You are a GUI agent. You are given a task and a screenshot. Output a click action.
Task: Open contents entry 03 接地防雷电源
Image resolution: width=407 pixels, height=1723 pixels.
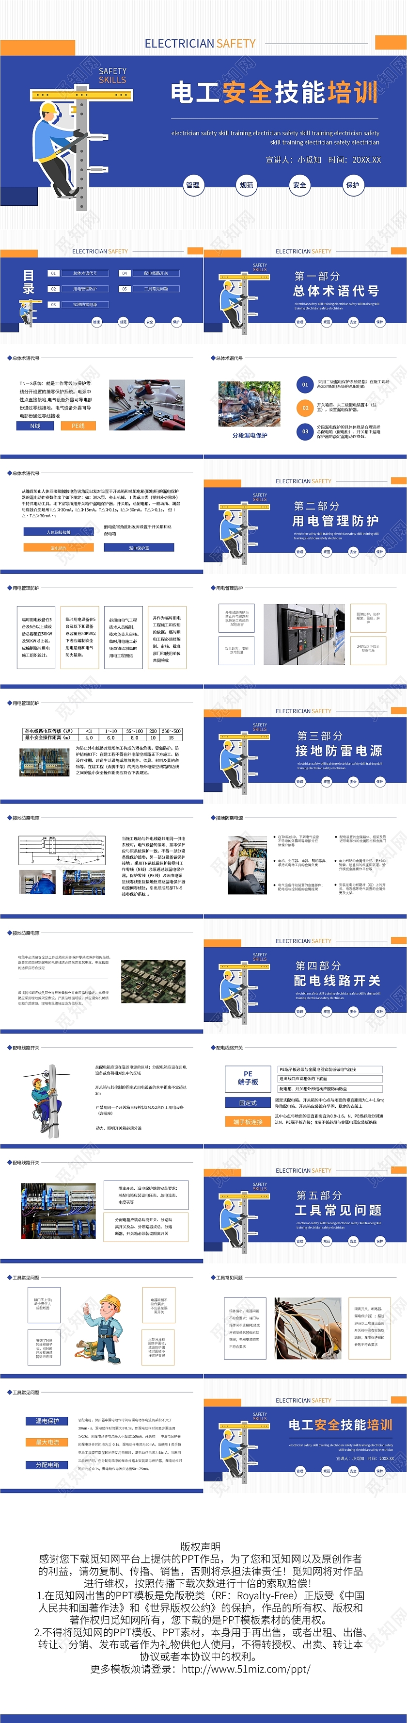click(x=78, y=304)
